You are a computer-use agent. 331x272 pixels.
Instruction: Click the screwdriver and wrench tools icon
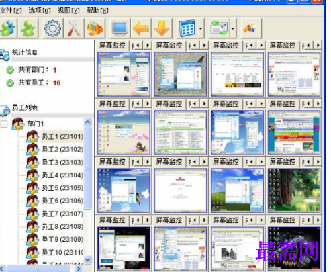(x=74, y=28)
